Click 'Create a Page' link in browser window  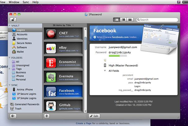(x=84, y=123)
